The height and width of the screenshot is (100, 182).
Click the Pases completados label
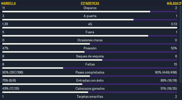[x=90, y=73]
